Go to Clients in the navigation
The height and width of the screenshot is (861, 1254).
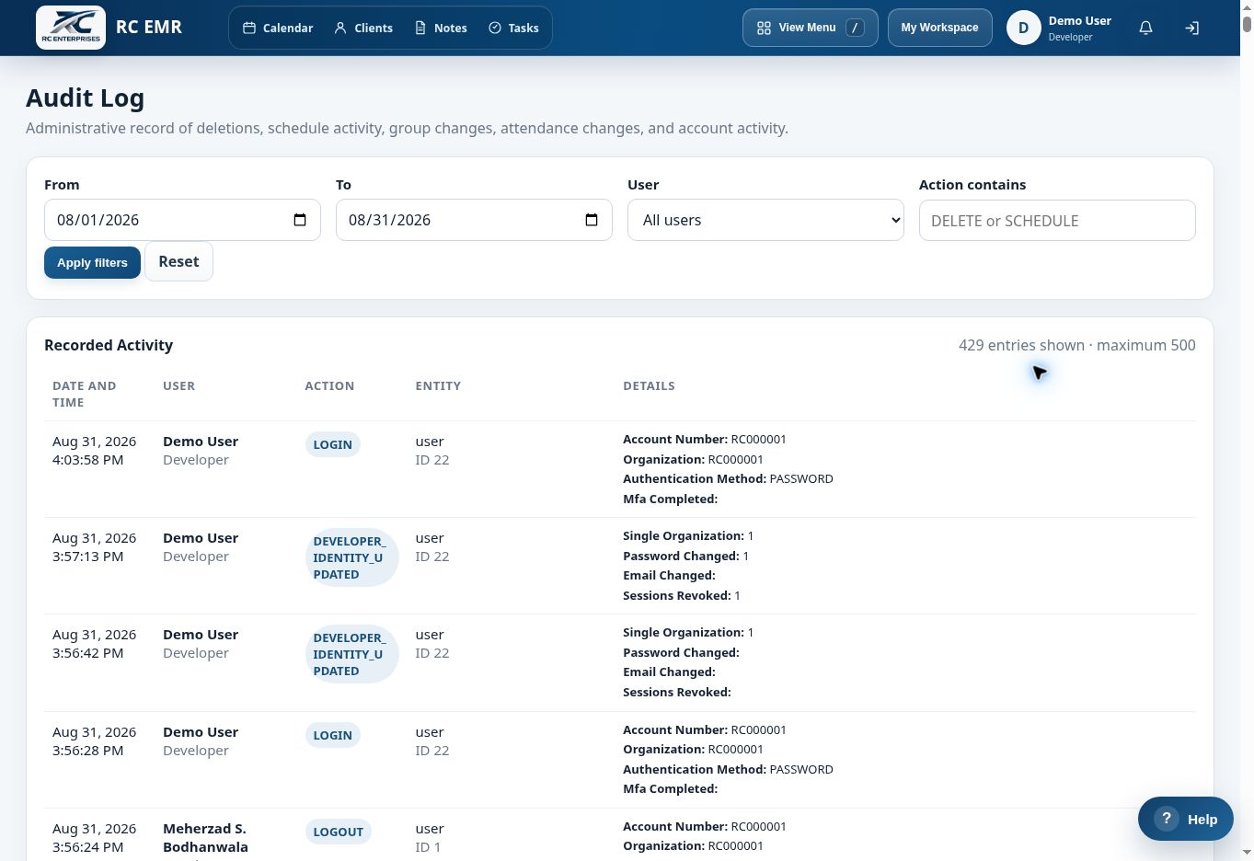[363, 28]
